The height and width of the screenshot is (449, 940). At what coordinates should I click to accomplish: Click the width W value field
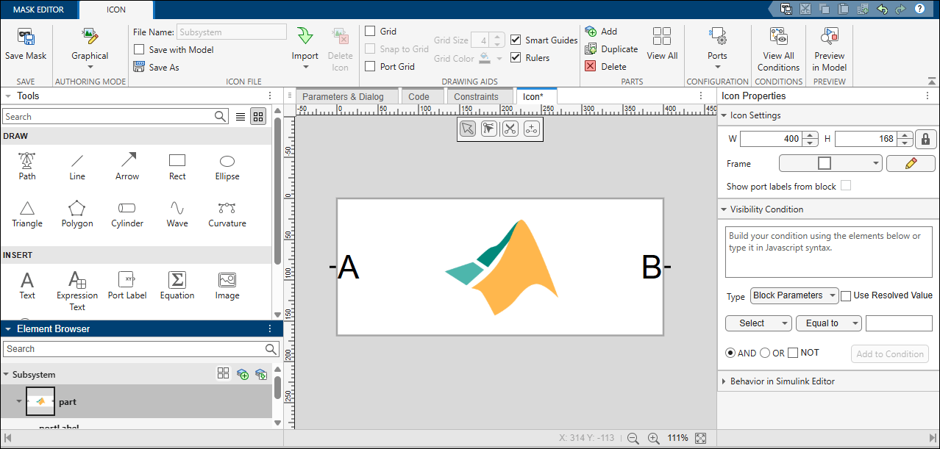click(x=771, y=139)
